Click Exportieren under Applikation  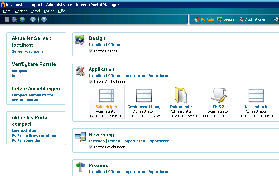pyautogui.click(x=159, y=76)
